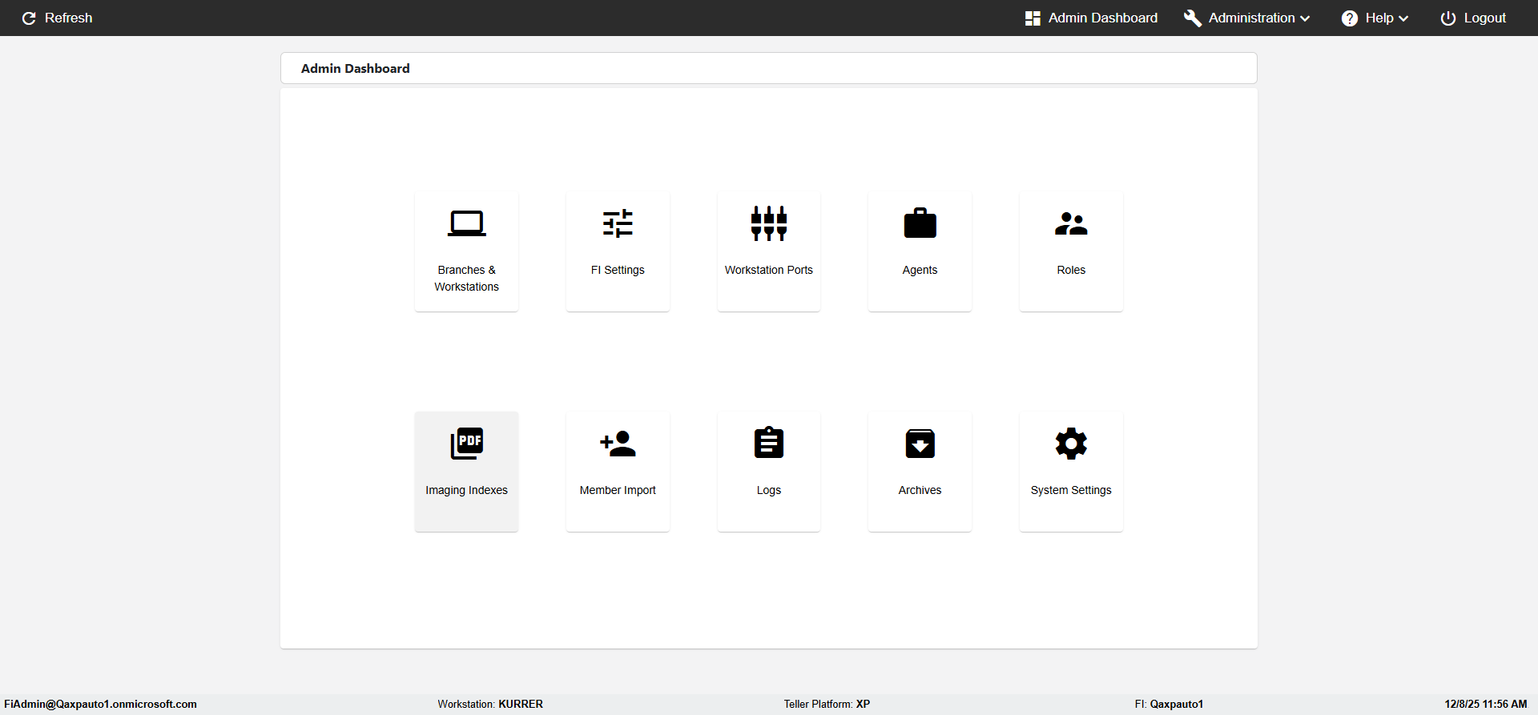Click the Teller Platform XP status text
1538x715 pixels.
(827, 705)
